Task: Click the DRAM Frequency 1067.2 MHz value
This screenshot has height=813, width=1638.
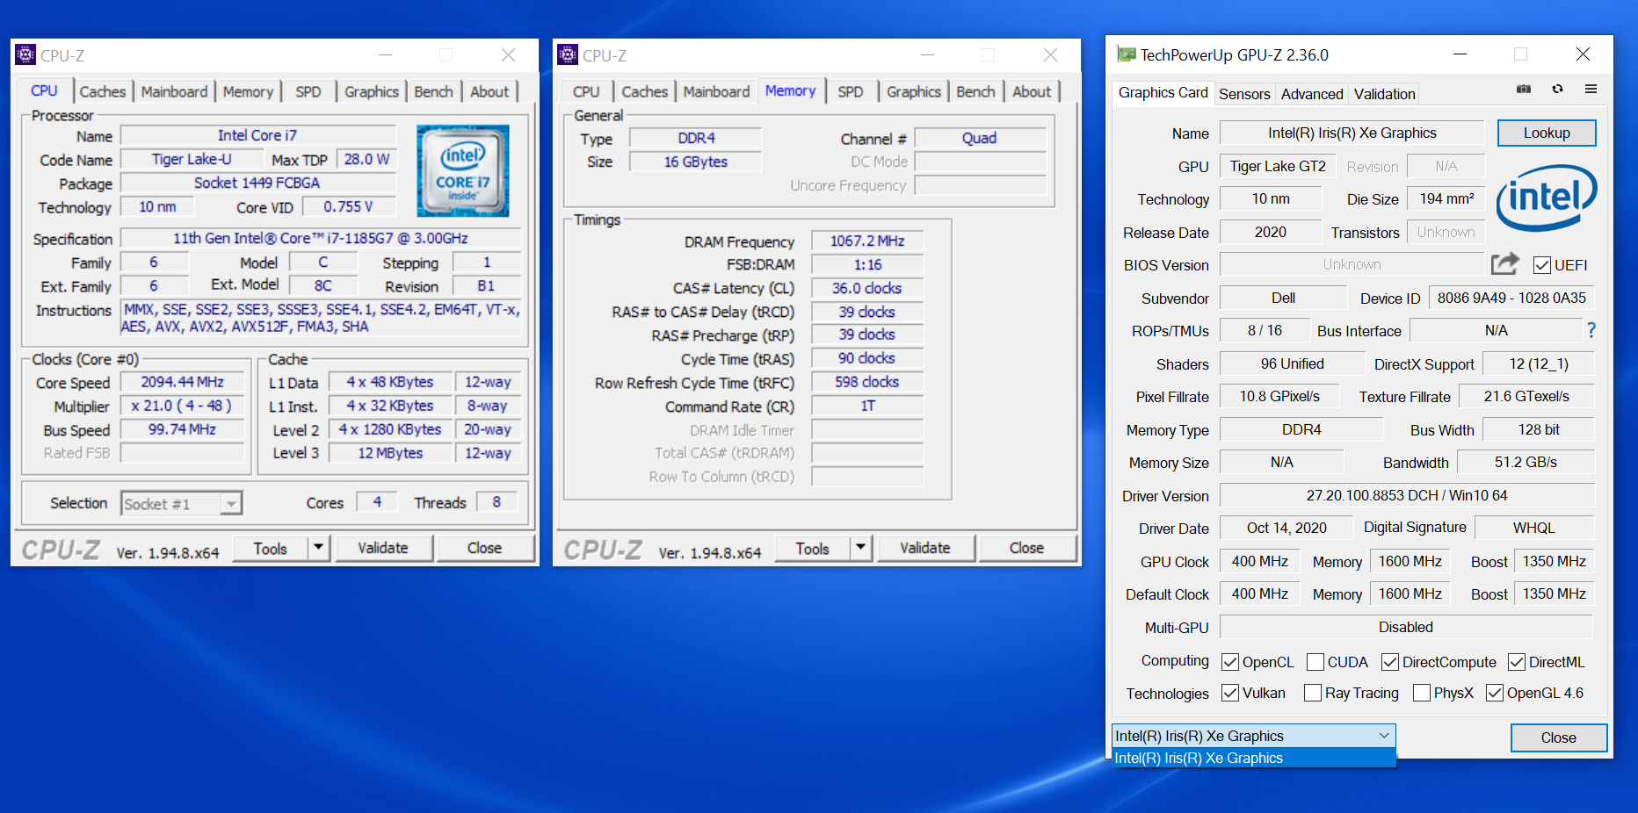Action: [867, 241]
